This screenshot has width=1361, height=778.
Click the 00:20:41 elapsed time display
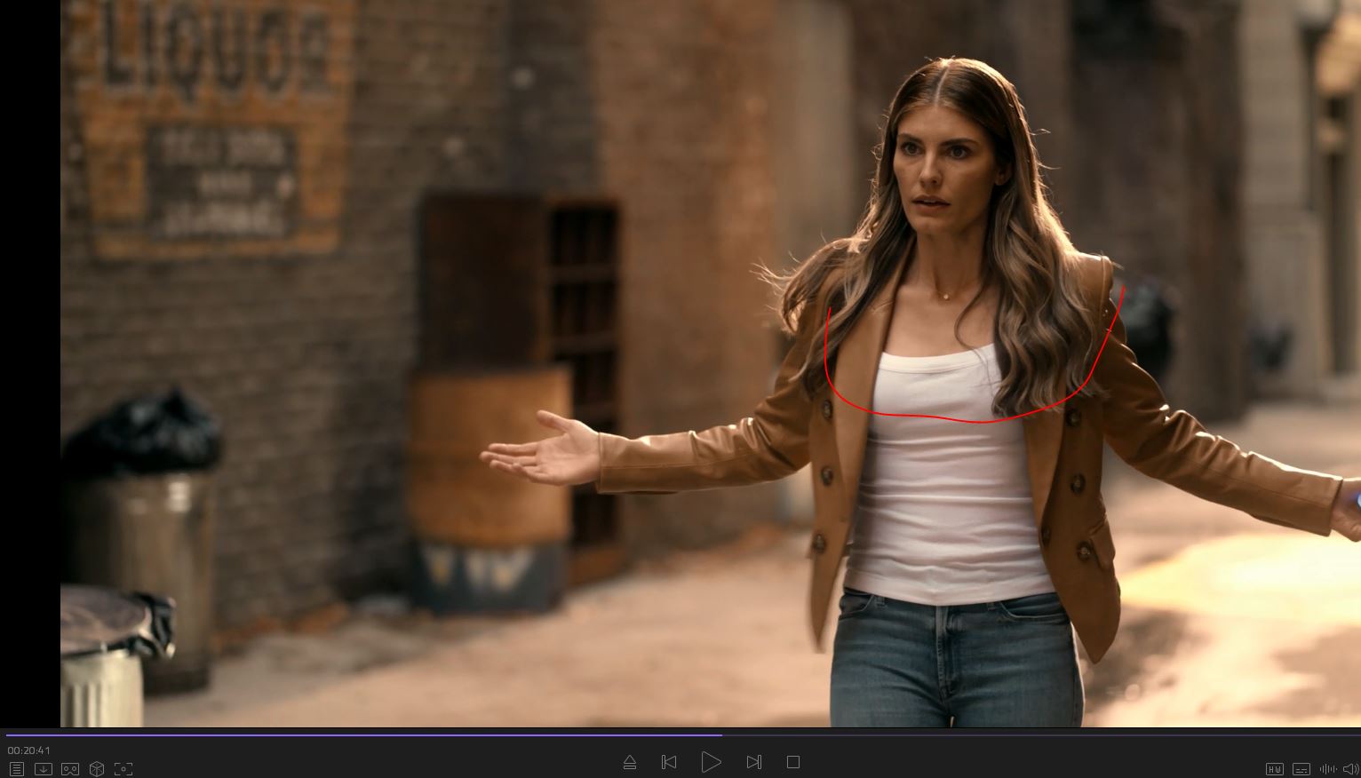(x=29, y=750)
